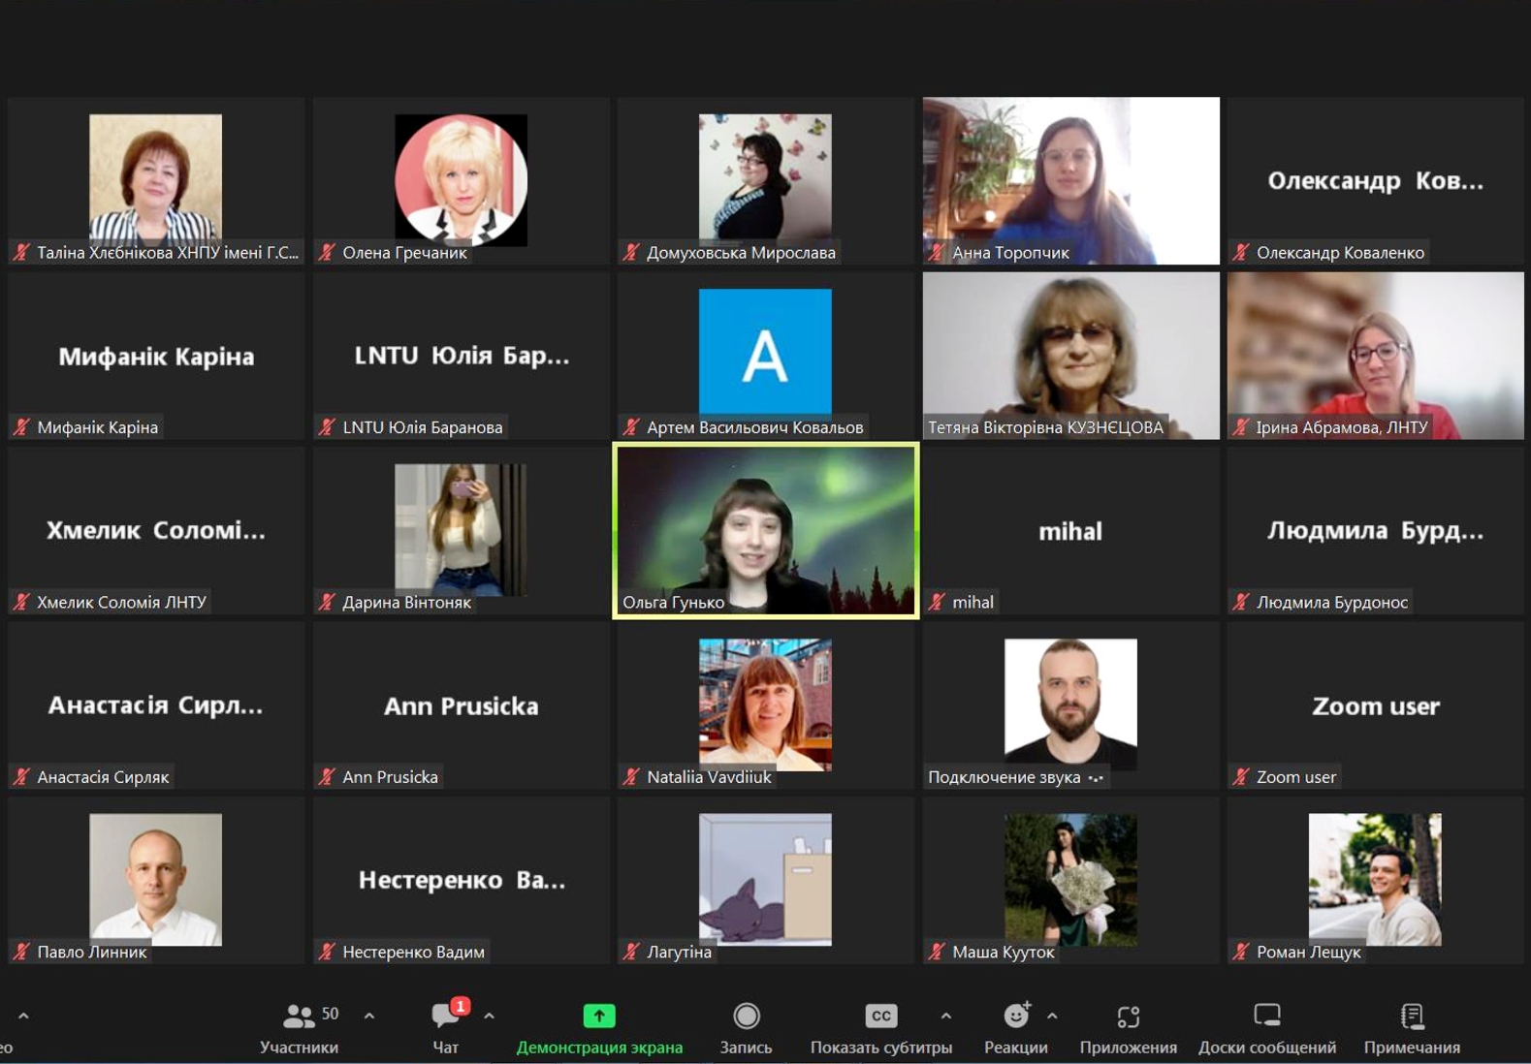
Task: Select Ольга Гунько's highlighted video tile
Action: pyautogui.click(x=765, y=530)
